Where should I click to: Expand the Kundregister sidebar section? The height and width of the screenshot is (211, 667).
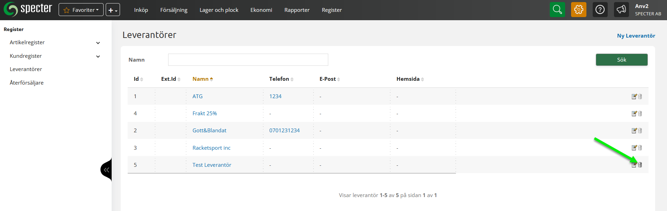tap(98, 56)
